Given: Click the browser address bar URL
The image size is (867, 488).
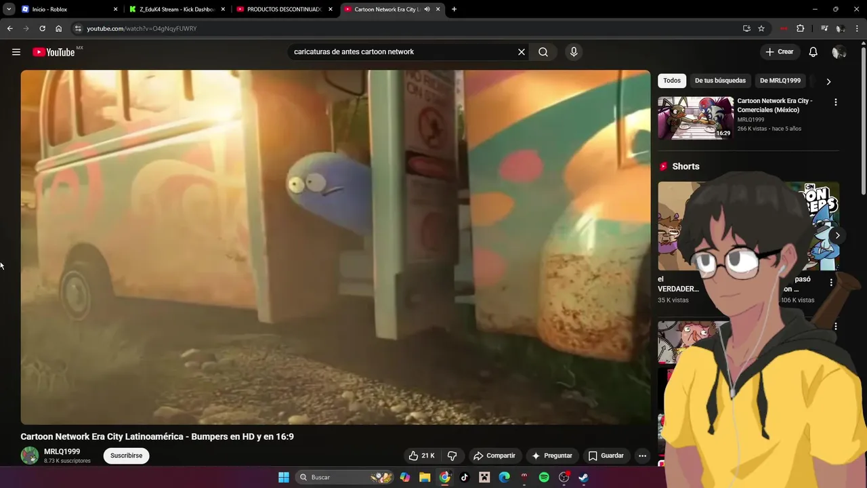Looking at the screenshot, I should pyautogui.click(x=142, y=28).
